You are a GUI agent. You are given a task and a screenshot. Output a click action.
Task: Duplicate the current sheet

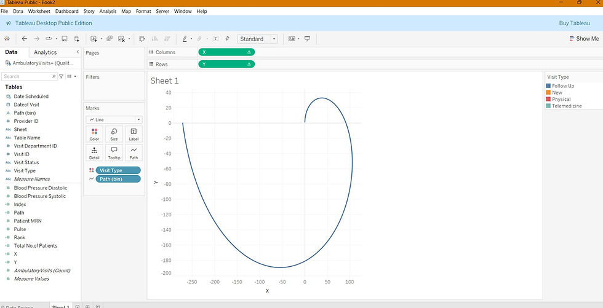click(110, 39)
